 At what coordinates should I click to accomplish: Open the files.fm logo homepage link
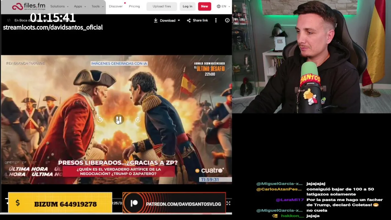pos(28,6)
